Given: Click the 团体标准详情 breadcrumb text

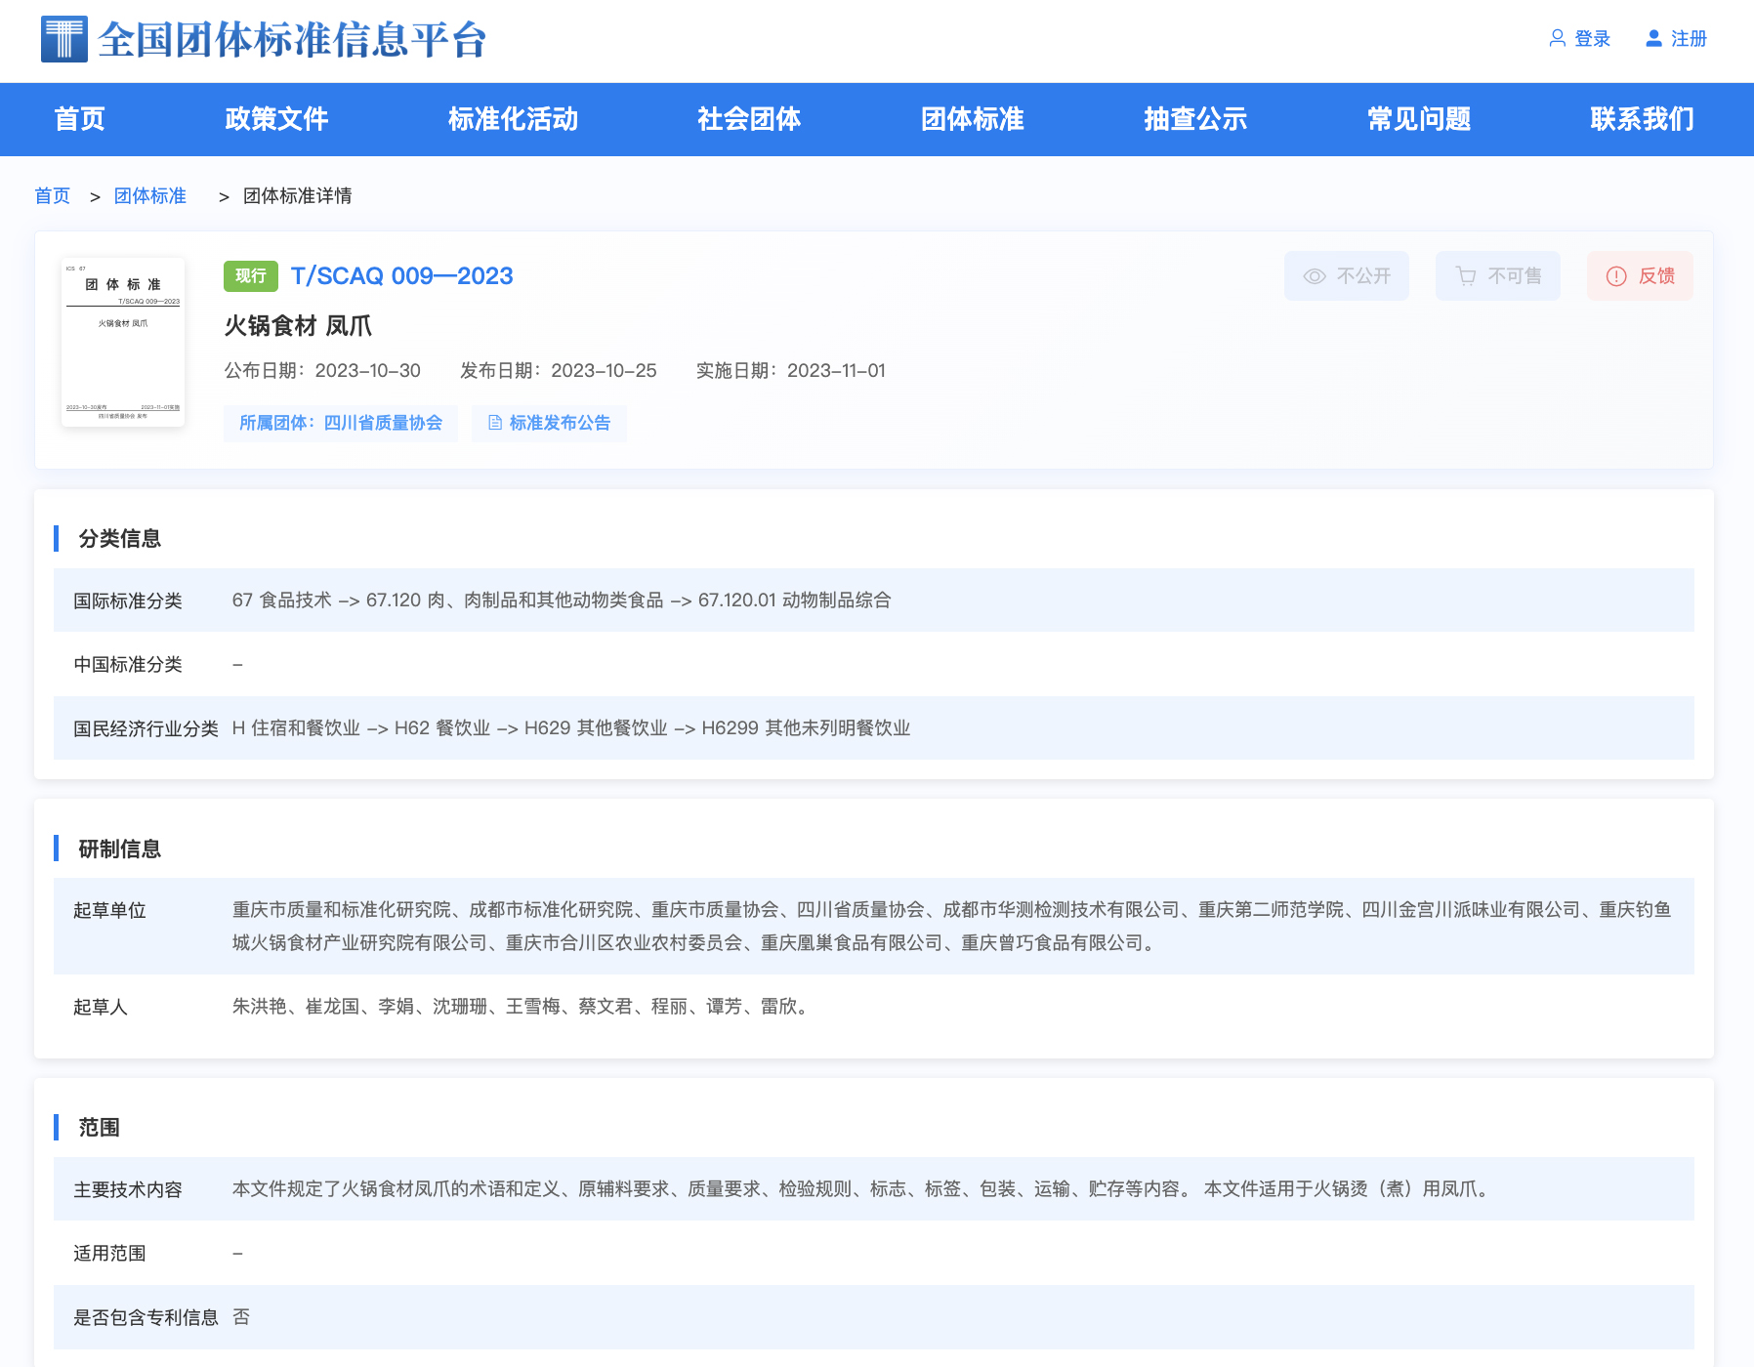Looking at the screenshot, I should tap(298, 196).
